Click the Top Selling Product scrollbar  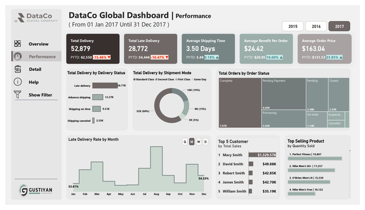(350, 151)
